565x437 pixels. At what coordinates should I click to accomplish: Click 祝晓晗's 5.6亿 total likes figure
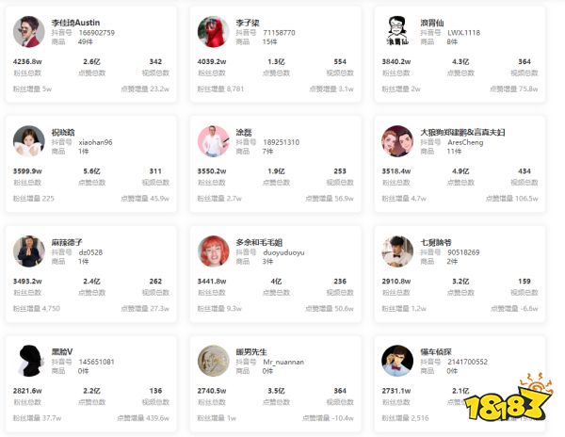[x=91, y=171]
